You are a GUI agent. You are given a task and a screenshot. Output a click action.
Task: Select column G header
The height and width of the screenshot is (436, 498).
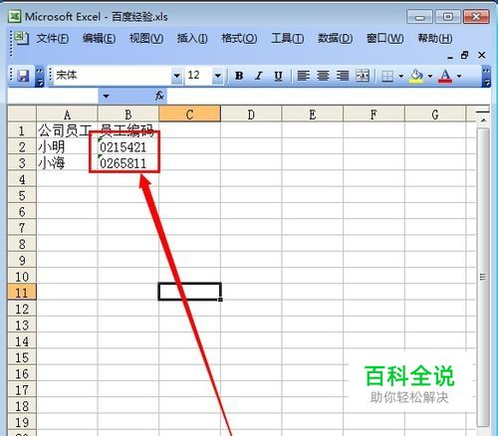point(435,114)
